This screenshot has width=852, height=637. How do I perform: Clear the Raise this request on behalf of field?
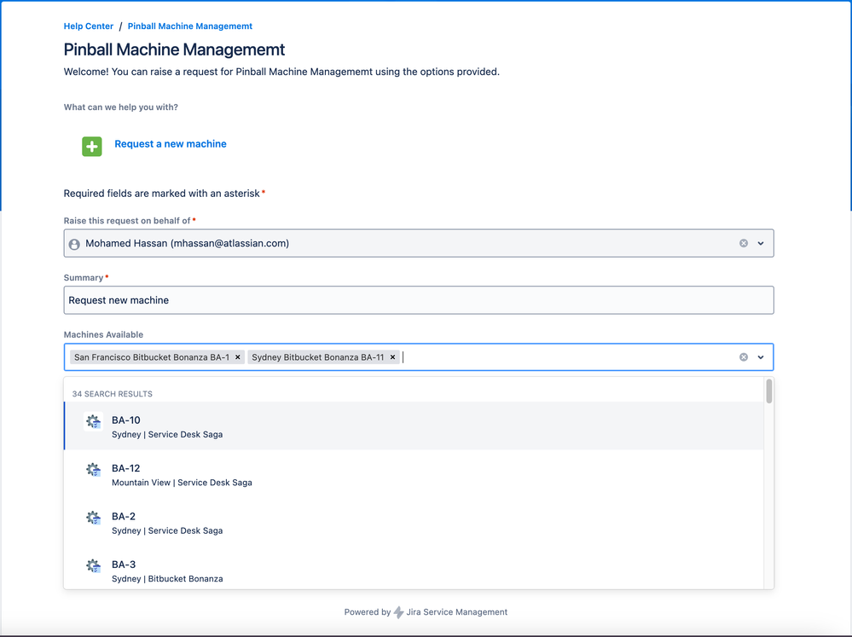(744, 243)
